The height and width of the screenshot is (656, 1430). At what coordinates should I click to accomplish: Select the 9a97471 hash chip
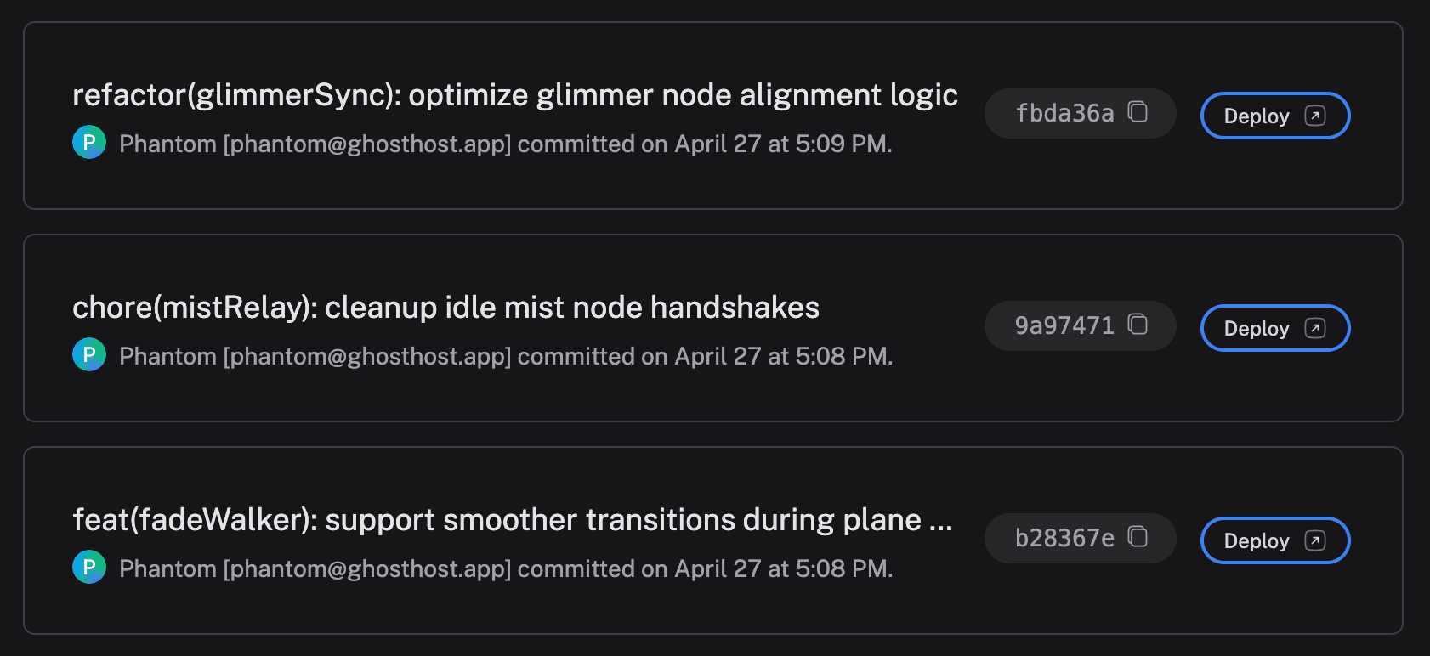point(1064,325)
